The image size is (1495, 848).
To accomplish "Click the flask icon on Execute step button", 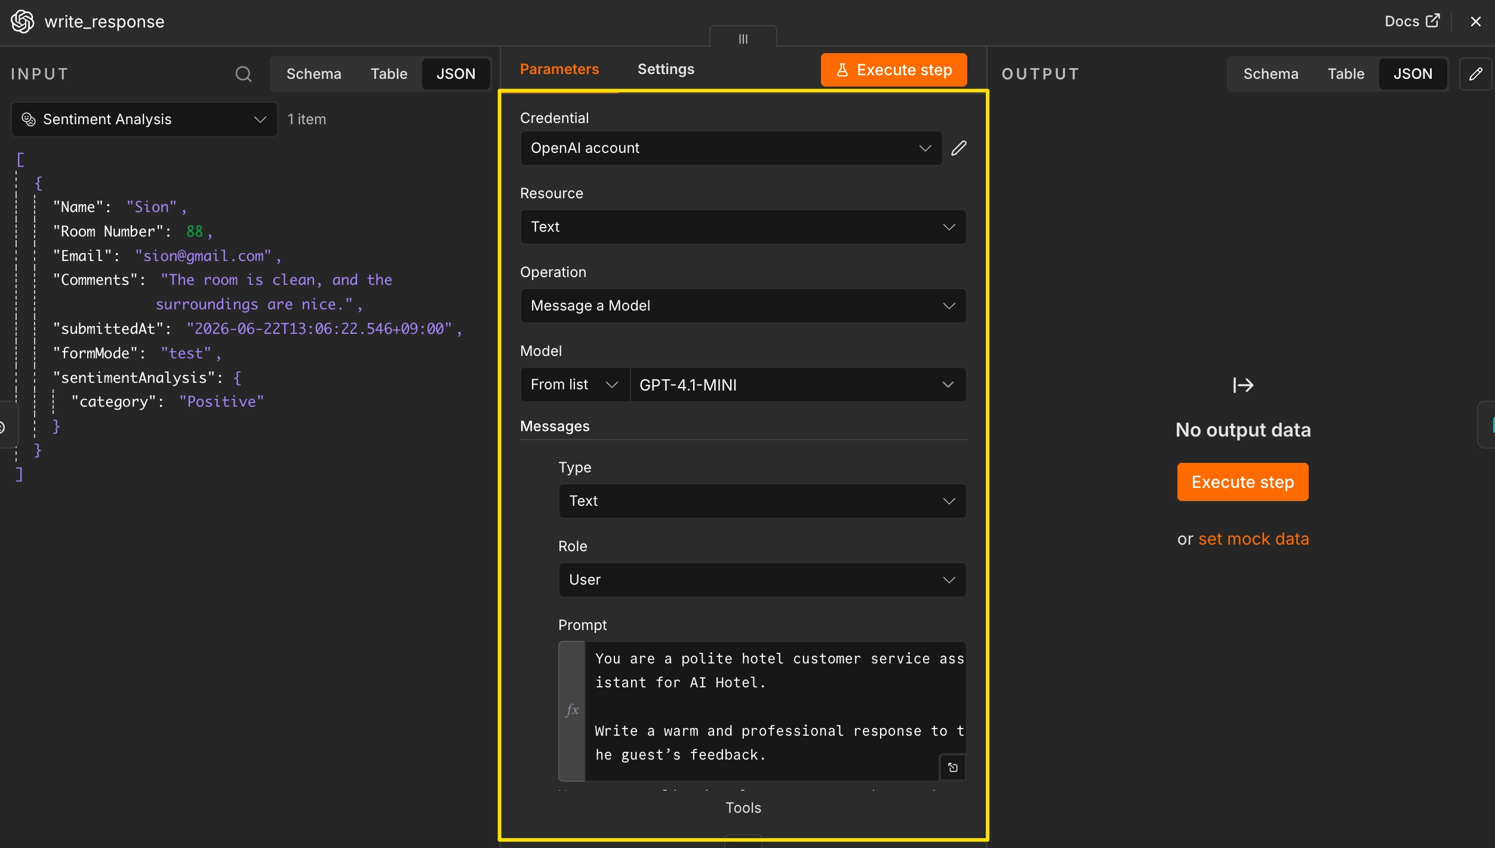I will click(x=842, y=70).
